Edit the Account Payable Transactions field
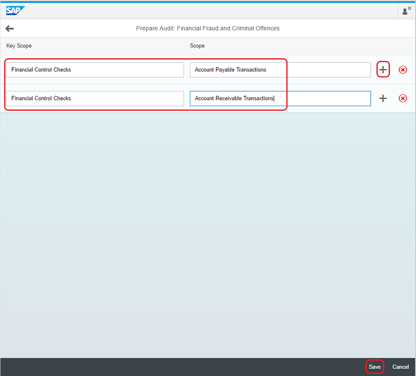Screen dimensions: 416x376 pyautogui.click(x=280, y=70)
